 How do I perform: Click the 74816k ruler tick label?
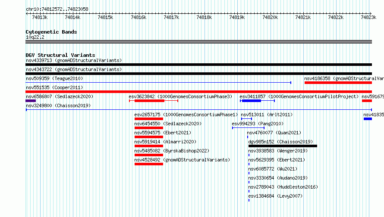[138, 17]
